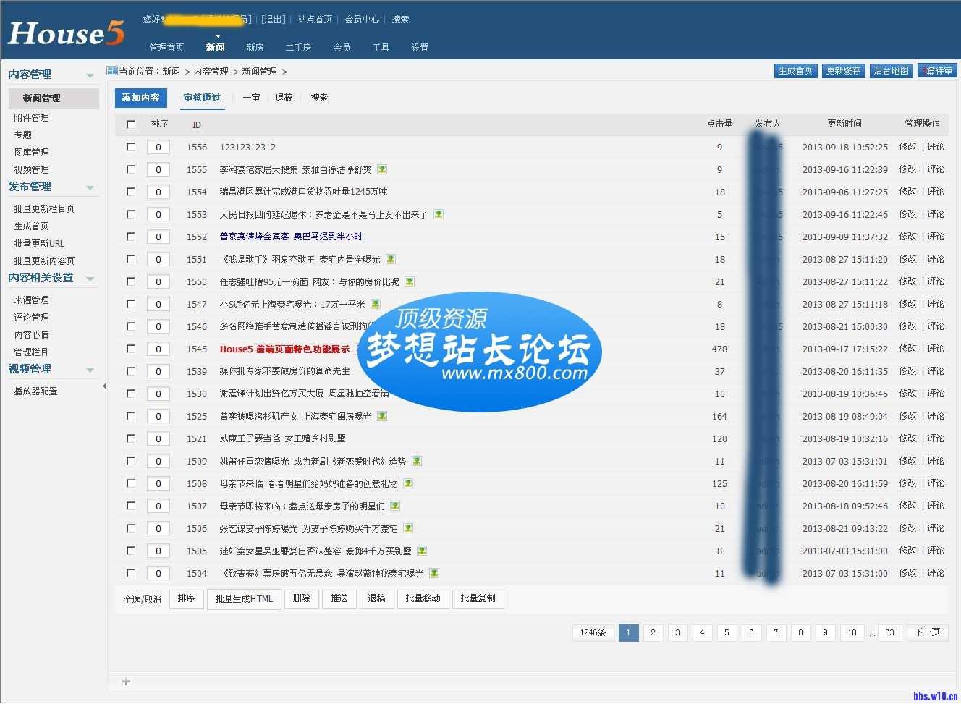The image size is (961, 704).
Task: Select the checkbox for article ID 1545
Action: pos(131,349)
